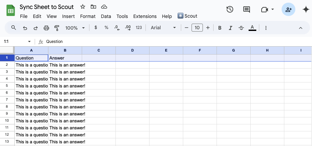Expand the name box dropdown arrow

29,42
